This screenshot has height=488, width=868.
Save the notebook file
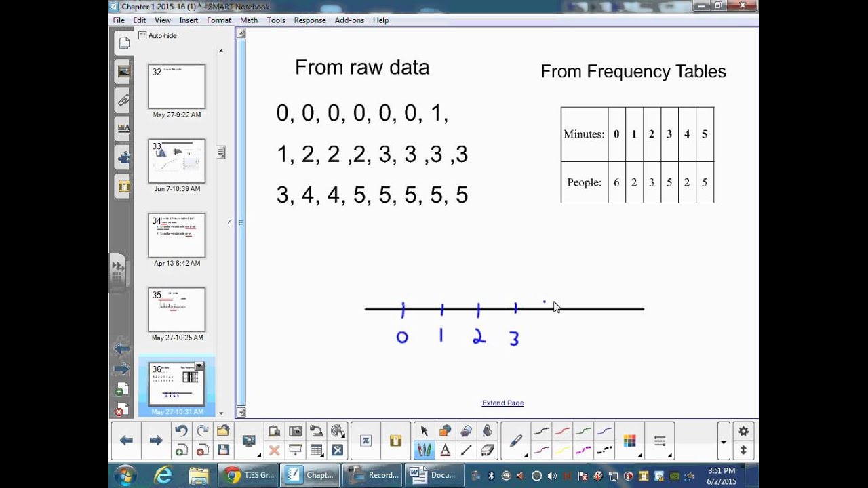point(223,450)
